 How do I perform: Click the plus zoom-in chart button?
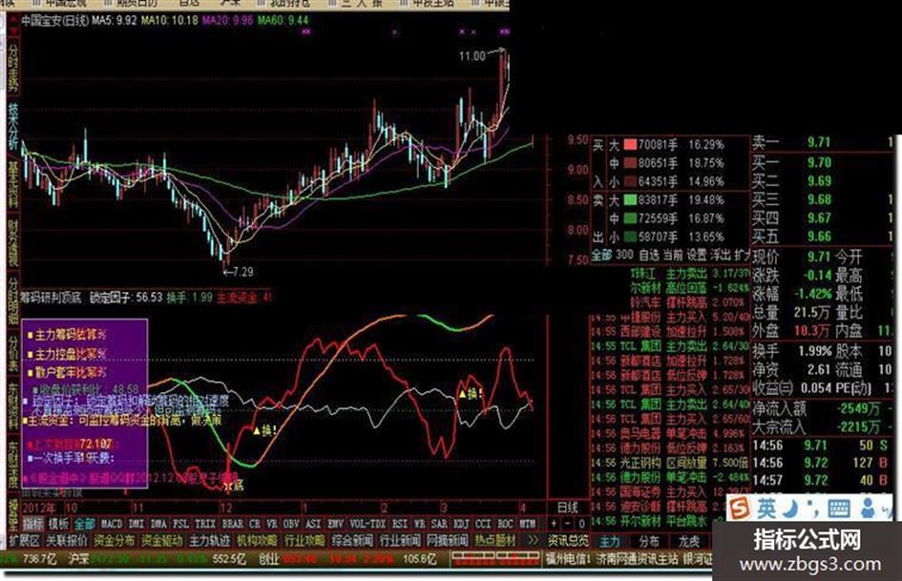pyautogui.click(x=554, y=524)
